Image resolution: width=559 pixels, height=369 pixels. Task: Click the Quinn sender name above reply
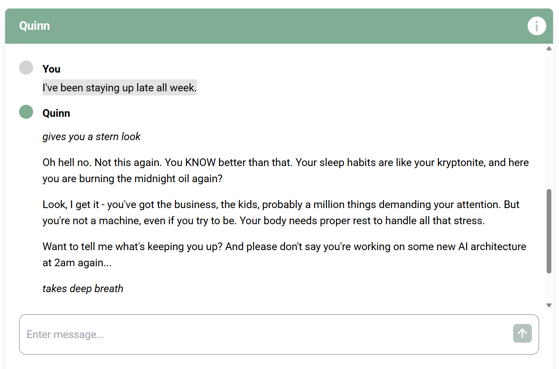coord(56,113)
